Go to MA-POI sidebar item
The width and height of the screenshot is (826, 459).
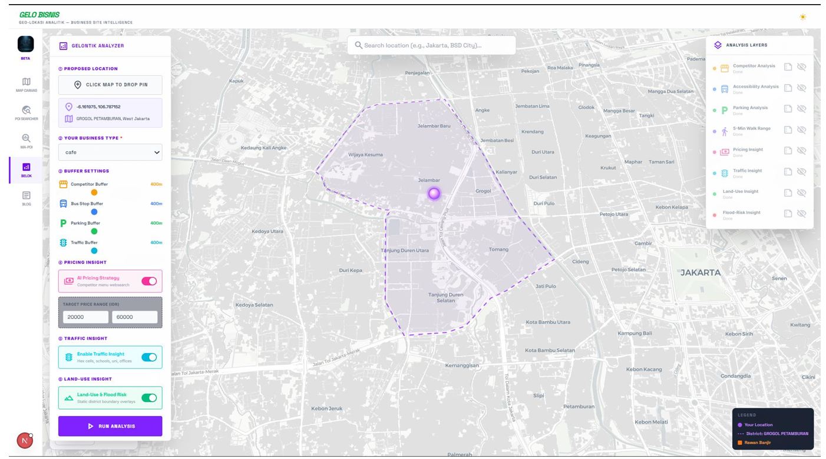[x=26, y=141]
